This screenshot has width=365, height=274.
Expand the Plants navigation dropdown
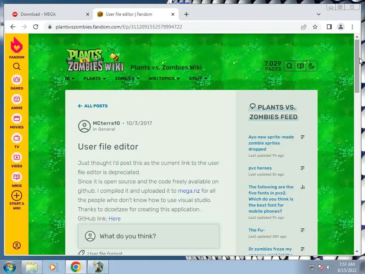tap(95, 78)
